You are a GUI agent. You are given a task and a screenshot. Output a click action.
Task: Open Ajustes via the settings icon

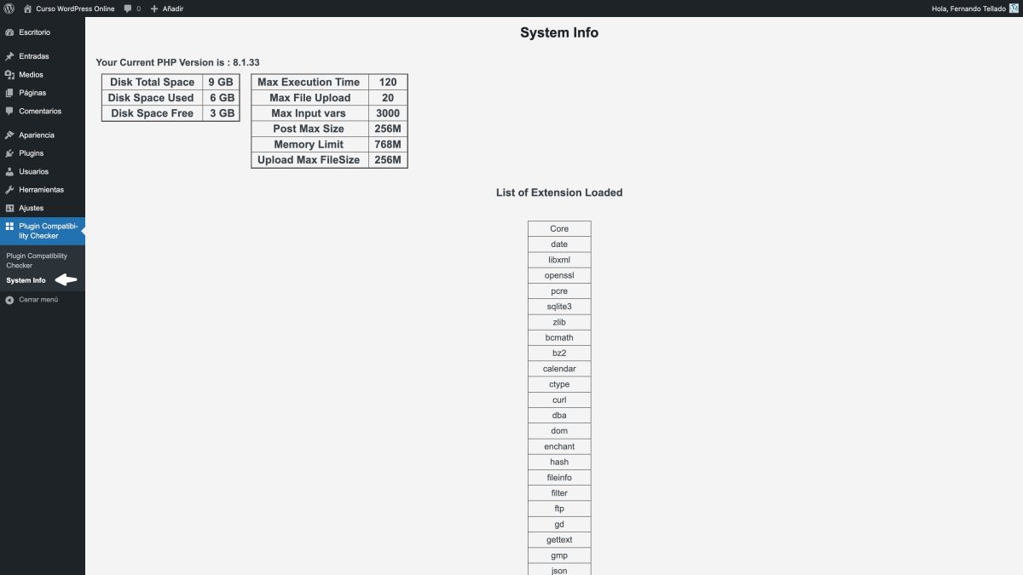pyautogui.click(x=10, y=207)
